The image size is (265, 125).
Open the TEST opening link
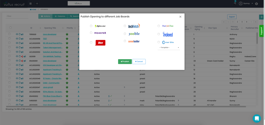pyautogui.click(x=45, y=39)
